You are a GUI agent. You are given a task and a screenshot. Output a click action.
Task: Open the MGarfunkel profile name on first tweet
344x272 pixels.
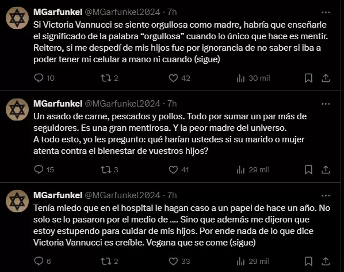[58, 12]
